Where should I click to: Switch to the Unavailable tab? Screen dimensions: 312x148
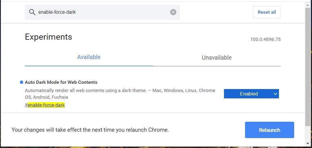click(x=217, y=58)
